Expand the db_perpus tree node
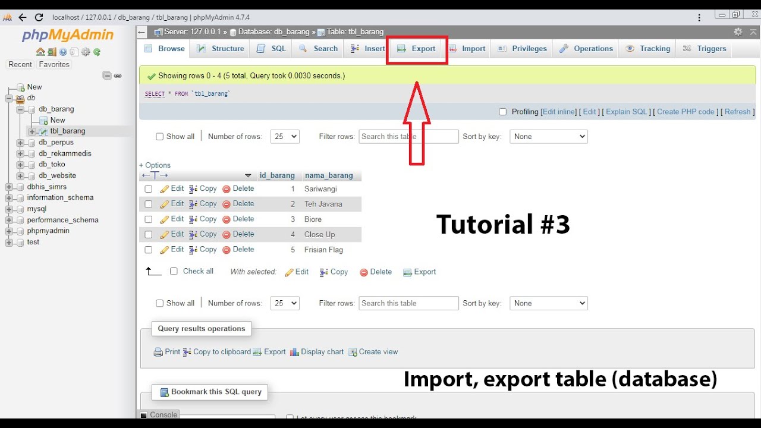The width and height of the screenshot is (761, 428). (20, 143)
